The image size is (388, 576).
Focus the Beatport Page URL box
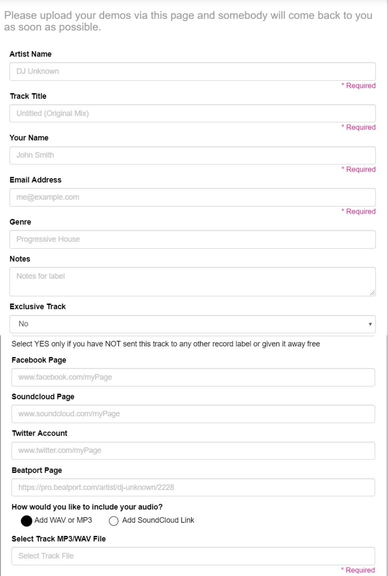click(193, 488)
